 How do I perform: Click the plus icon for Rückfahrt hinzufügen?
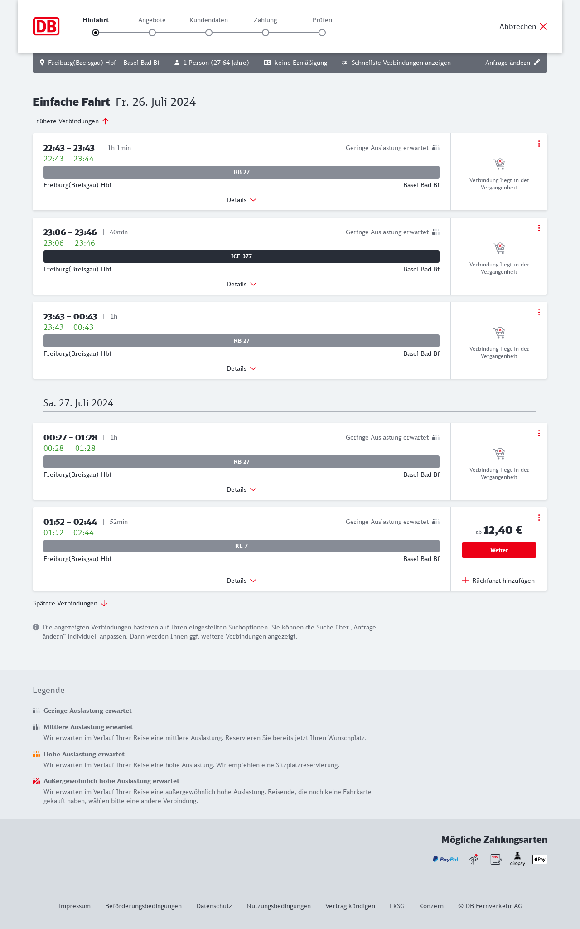(465, 581)
